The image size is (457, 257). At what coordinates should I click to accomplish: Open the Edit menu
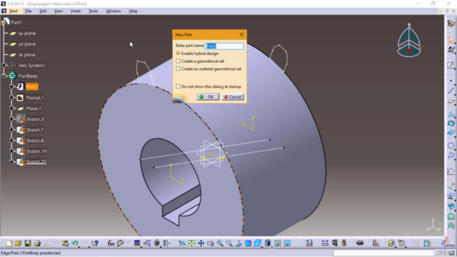[x=43, y=11]
